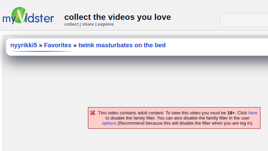Click 'here' to disable family filter
The width and height of the screenshot is (268, 151).
point(253,113)
